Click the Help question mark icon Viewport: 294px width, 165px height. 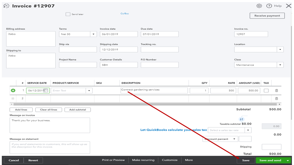(269, 6)
